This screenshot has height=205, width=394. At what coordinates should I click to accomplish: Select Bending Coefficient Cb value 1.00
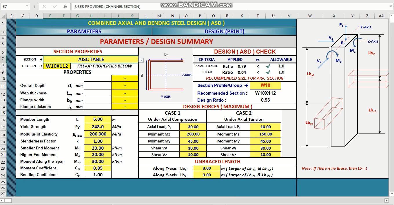pos(98,175)
